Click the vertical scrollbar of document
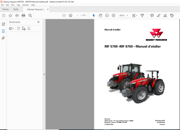180x130 pixels. 179,74
